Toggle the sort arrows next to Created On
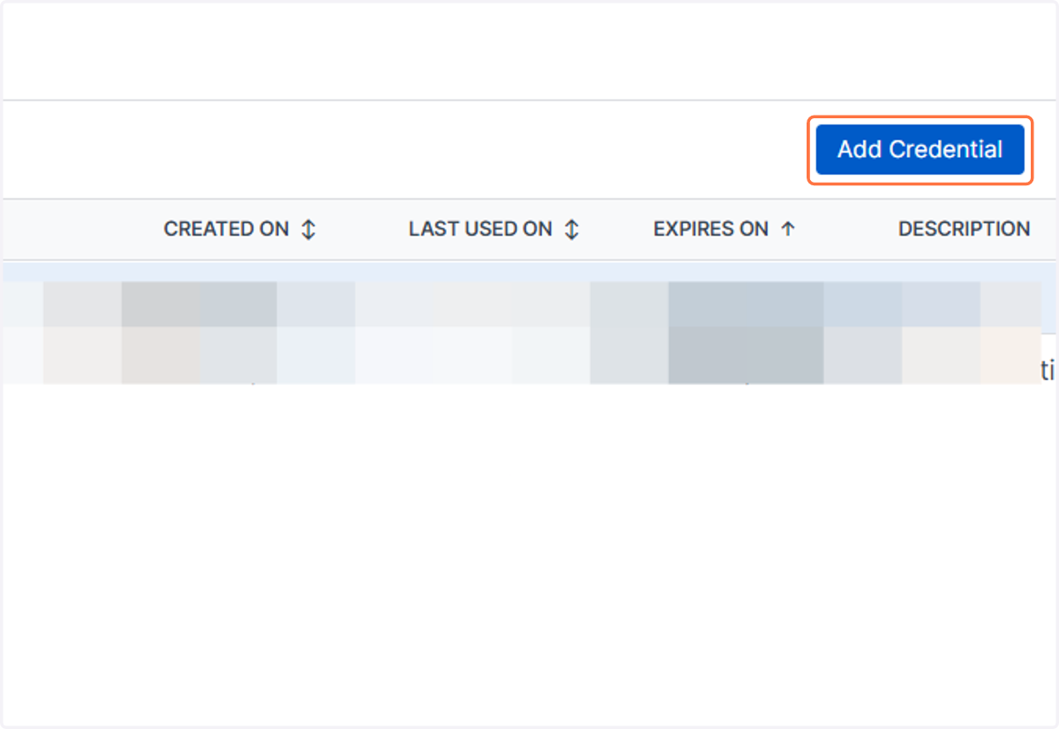 (308, 229)
